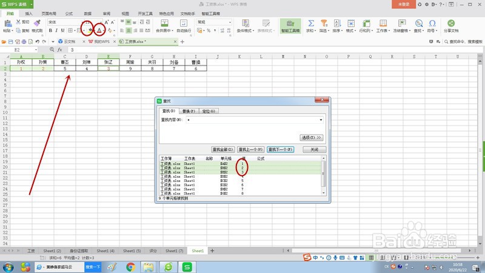Apply percent style button
Viewport: 485px width, 273px height.
click(x=209, y=30)
